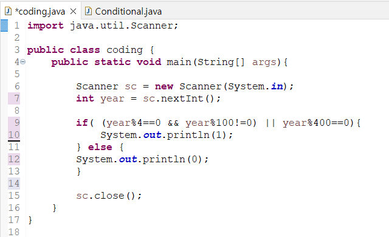Viewport: 389px width, 237px height.
Task: Click 'println(1);' on line 10
Action: 200,135
